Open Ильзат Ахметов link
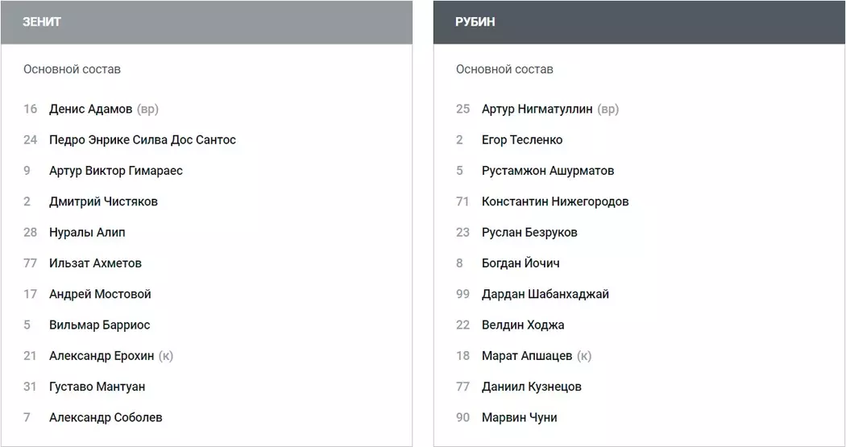The width and height of the screenshot is (846, 447). pos(95,263)
